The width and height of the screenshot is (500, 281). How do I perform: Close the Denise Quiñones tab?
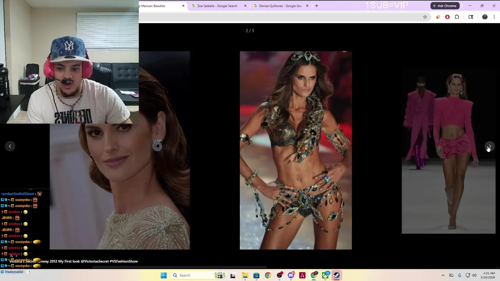pos(307,6)
